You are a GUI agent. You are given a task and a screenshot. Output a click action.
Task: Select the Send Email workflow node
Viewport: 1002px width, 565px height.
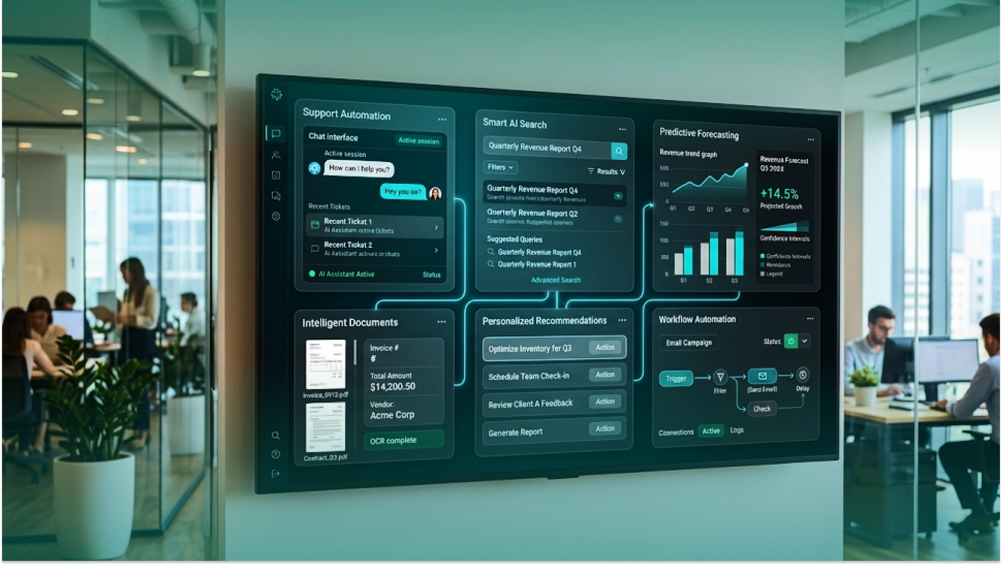pyautogui.click(x=762, y=376)
